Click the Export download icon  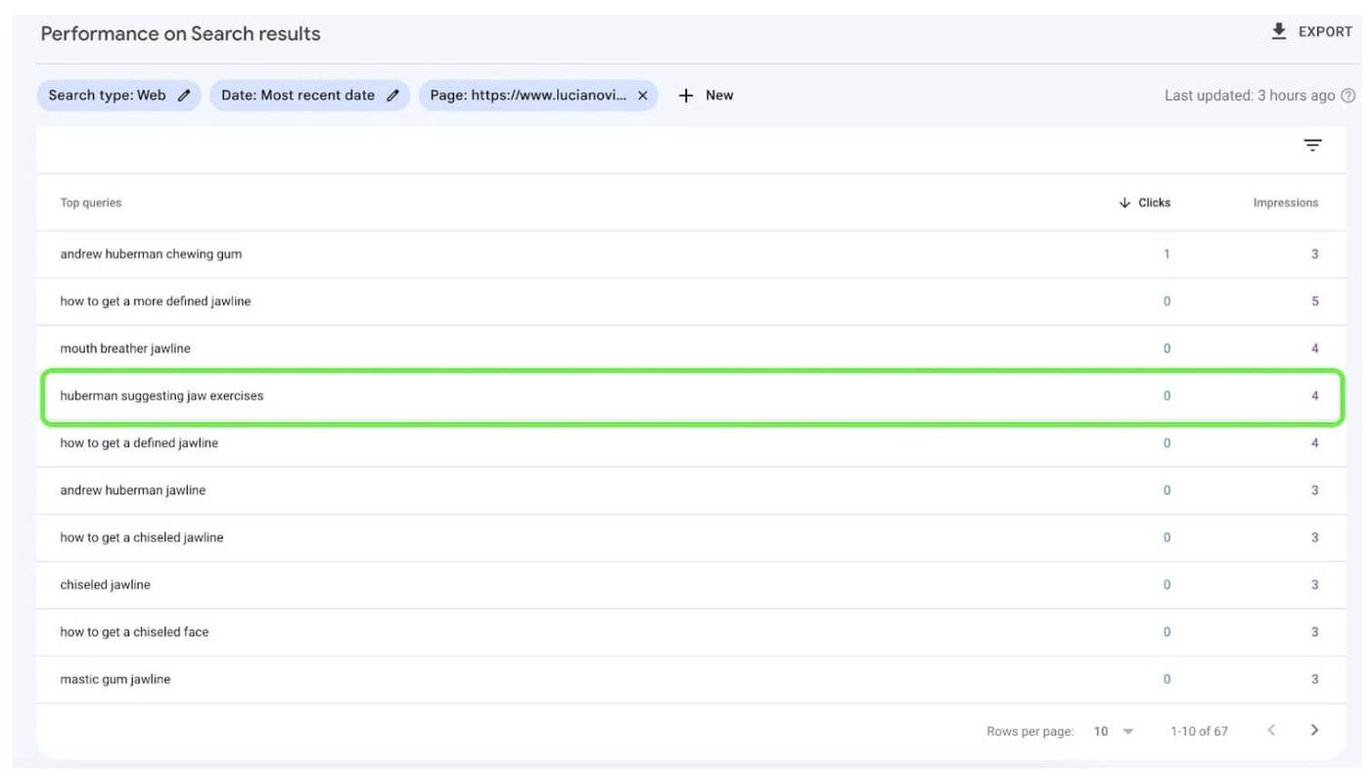(x=1279, y=31)
